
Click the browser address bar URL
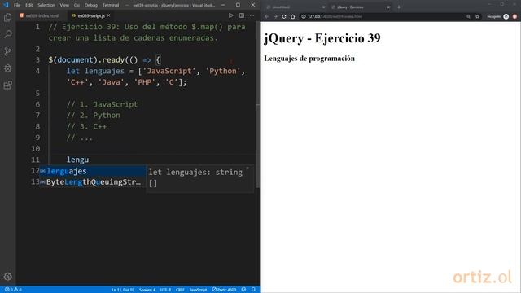pos(335,16)
